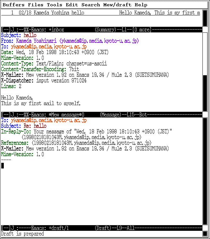Open the Buffers menu

point(13,5)
